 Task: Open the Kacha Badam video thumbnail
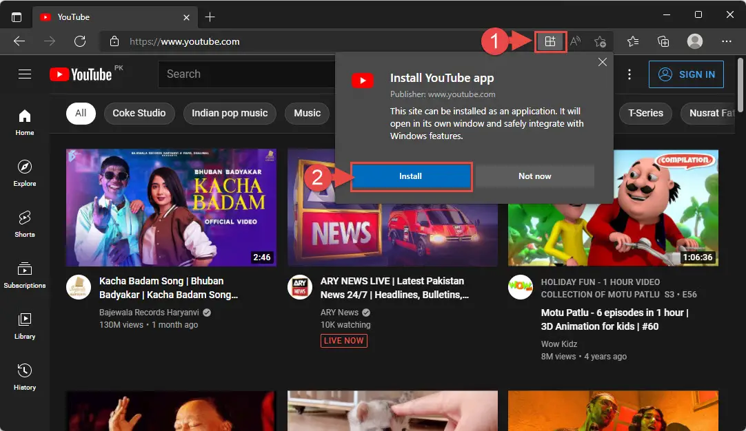click(171, 207)
